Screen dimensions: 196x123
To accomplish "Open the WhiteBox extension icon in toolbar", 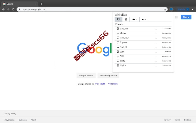I will pyautogui.click(x=171, y=9).
